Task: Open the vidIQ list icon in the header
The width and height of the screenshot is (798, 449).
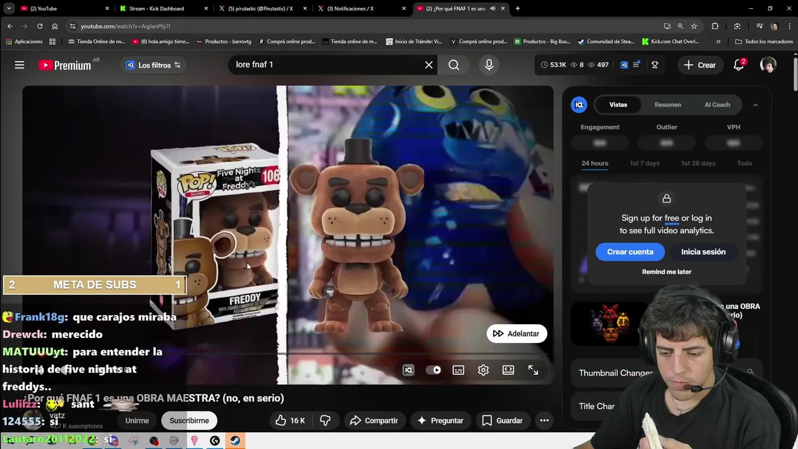Action: (637, 65)
